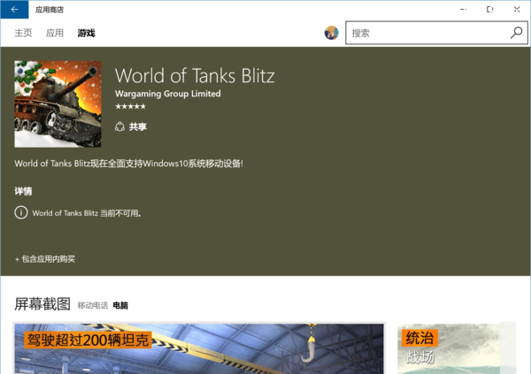The width and height of the screenshot is (531, 374).
Task: Click the World of Tanks Blitz app icon
Action: click(58, 104)
